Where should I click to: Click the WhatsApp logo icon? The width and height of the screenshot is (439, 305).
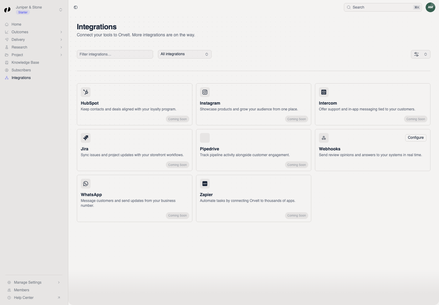click(86, 184)
